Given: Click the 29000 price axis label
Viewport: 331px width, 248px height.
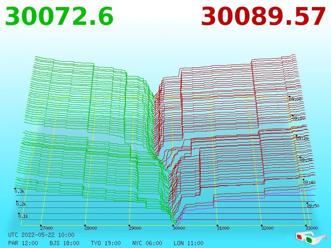Looking at the screenshot, I should click(x=135, y=228).
